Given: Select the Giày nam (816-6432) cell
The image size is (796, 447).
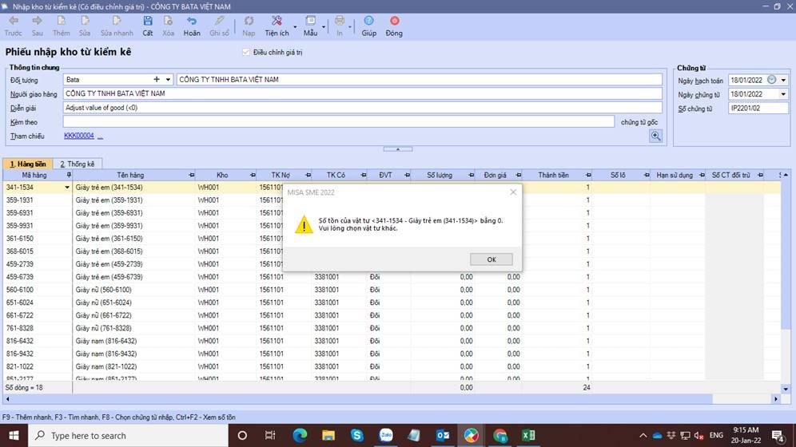Looking at the screenshot, I should point(133,341).
